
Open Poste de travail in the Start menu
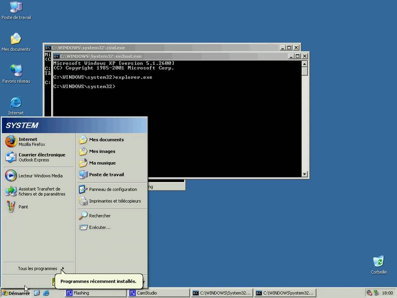coord(112,175)
